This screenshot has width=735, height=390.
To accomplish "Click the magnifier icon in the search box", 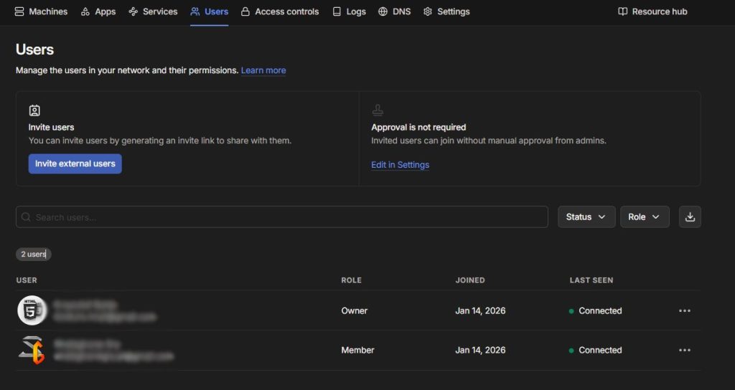I will 27,217.
